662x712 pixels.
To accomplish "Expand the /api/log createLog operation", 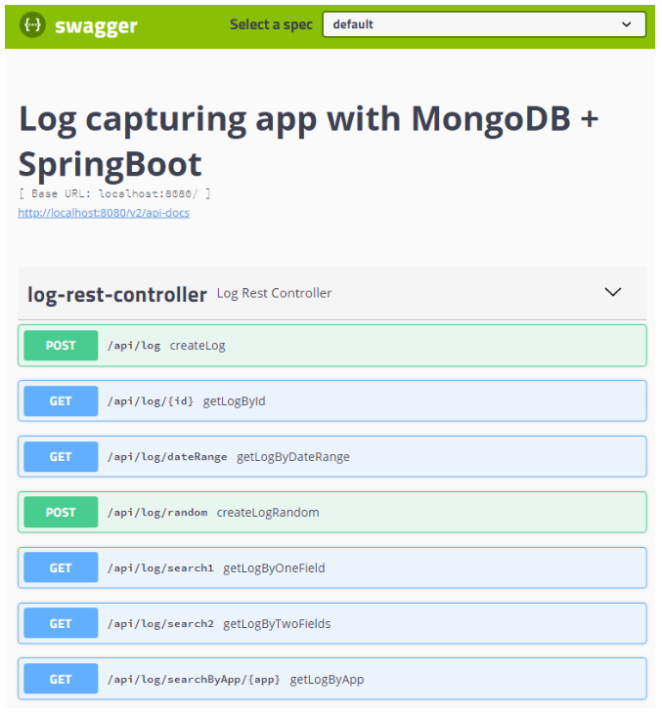I will 331,346.
